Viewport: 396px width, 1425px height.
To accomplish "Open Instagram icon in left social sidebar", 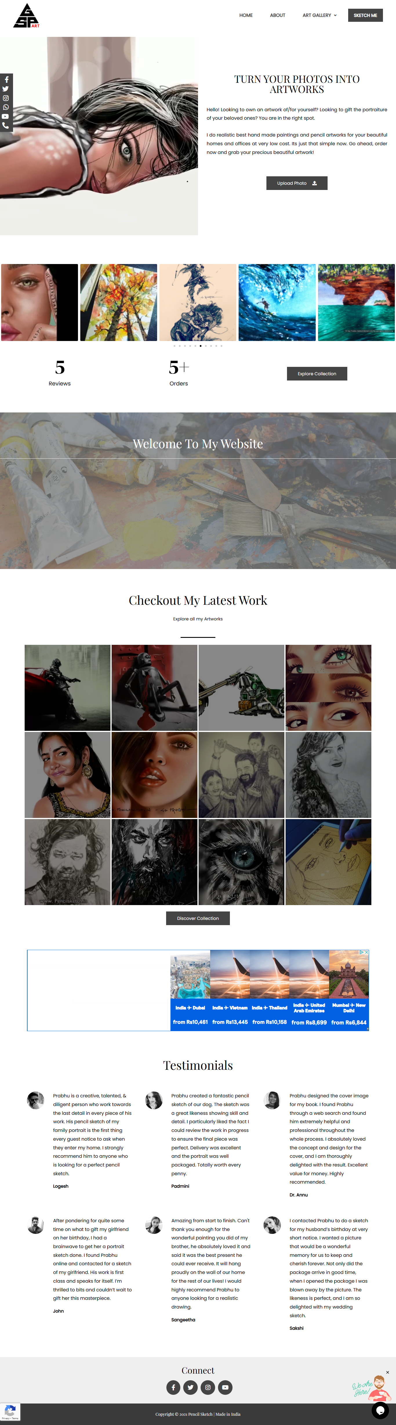I will pos(6,98).
